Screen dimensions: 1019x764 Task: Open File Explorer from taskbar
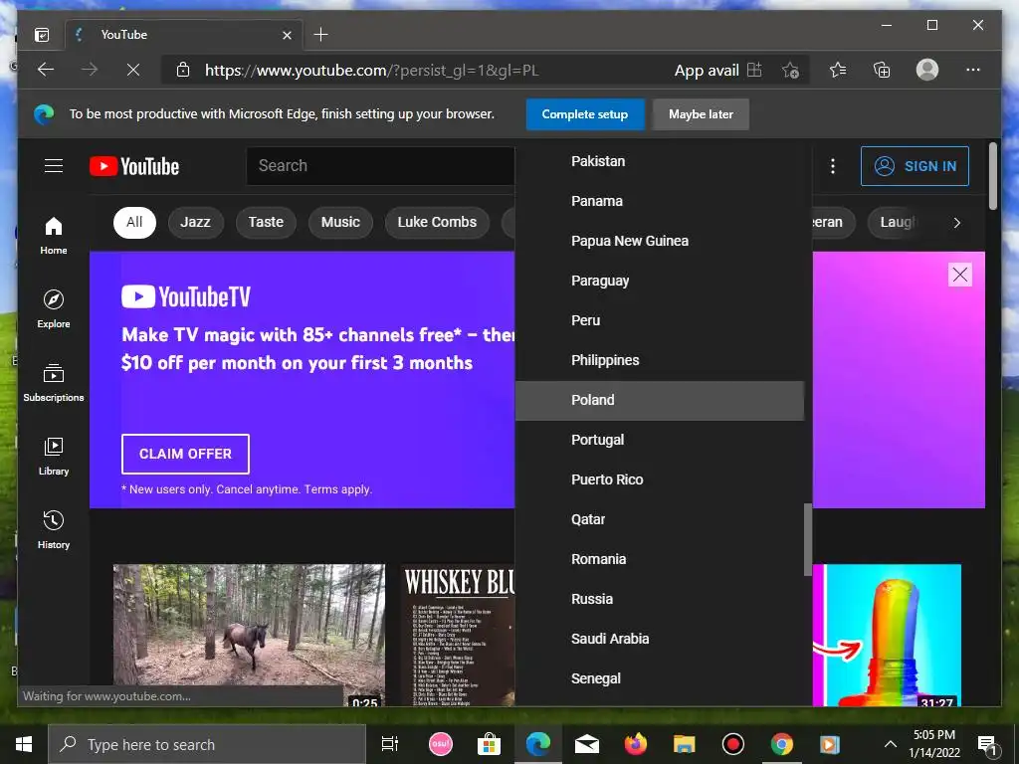click(684, 744)
